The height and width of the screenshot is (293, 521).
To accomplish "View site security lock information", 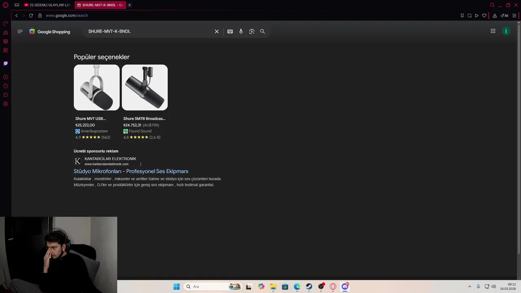I will [40, 15].
